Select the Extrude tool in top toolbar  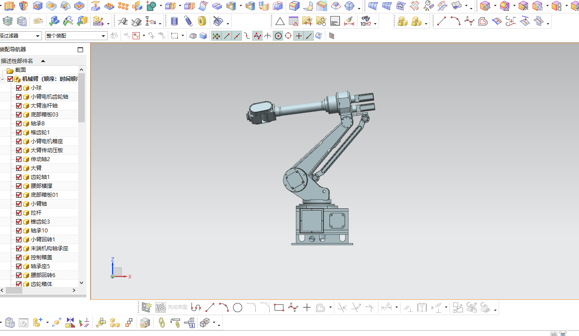tap(9, 6)
